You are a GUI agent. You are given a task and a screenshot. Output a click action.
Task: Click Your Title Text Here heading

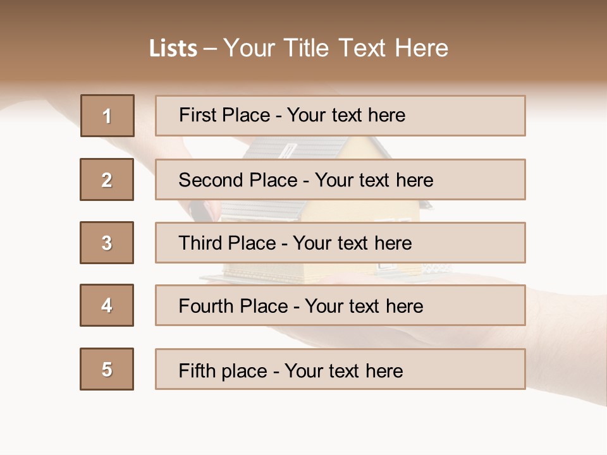336,48
